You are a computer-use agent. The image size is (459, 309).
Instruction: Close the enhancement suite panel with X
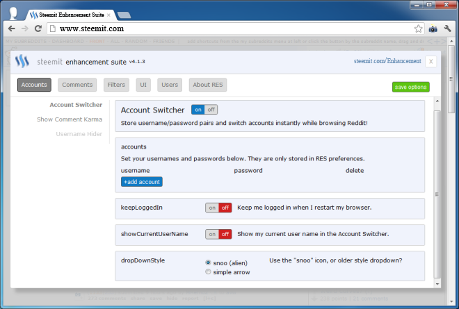431,61
